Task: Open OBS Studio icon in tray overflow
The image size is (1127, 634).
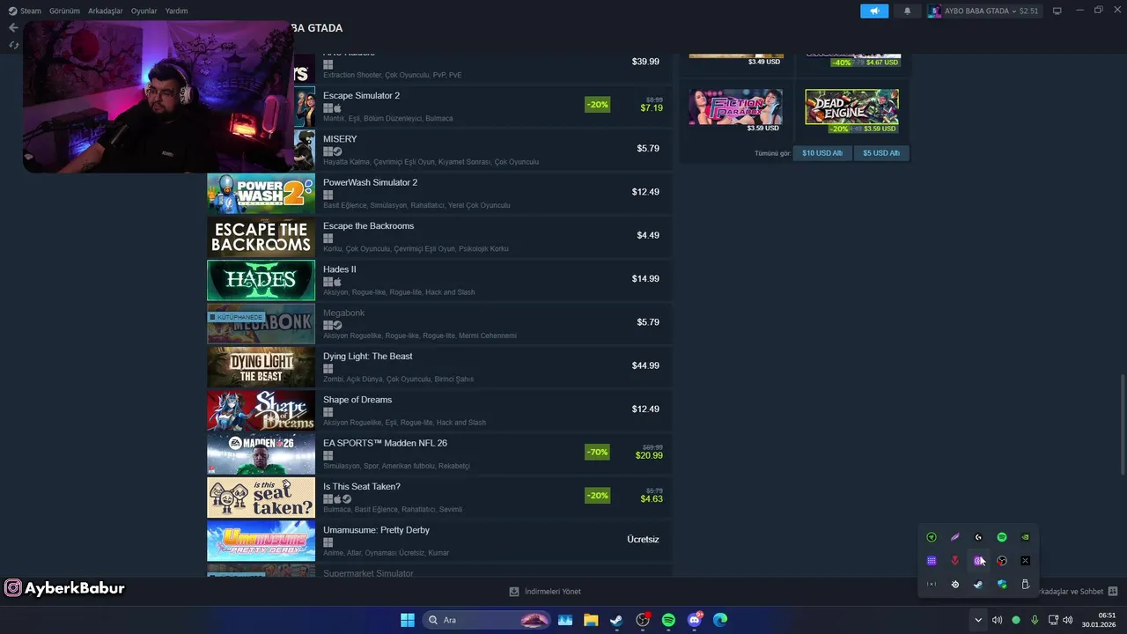Action: click(x=1002, y=561)
